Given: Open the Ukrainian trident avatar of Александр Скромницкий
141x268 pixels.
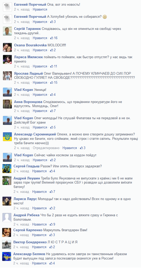Looking at the screenshot, I should (7, 137).
